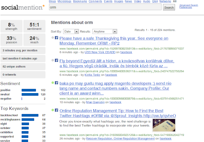The image size is (204, 142).
Task: Open the Thanksgiving ORM mention title
Action: click(x=114, y=41)
